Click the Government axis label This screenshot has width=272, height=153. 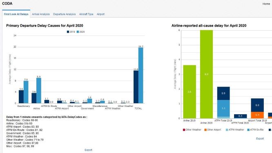click(x=87, y=109)
